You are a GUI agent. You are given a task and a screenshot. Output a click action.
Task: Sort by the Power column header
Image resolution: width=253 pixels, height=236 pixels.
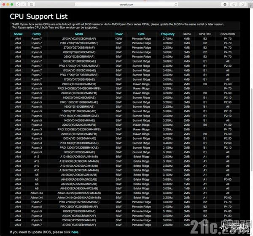(x=118, y=34)
